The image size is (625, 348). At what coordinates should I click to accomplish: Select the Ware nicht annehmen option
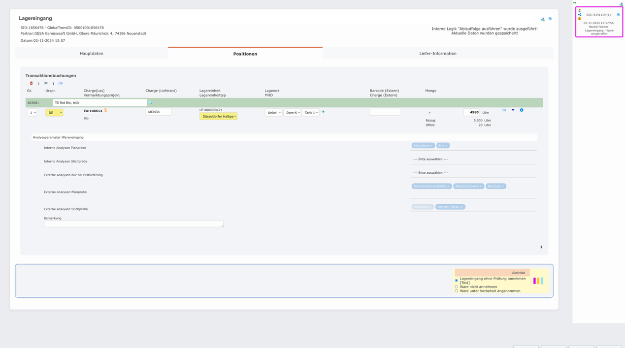point(457,286)
